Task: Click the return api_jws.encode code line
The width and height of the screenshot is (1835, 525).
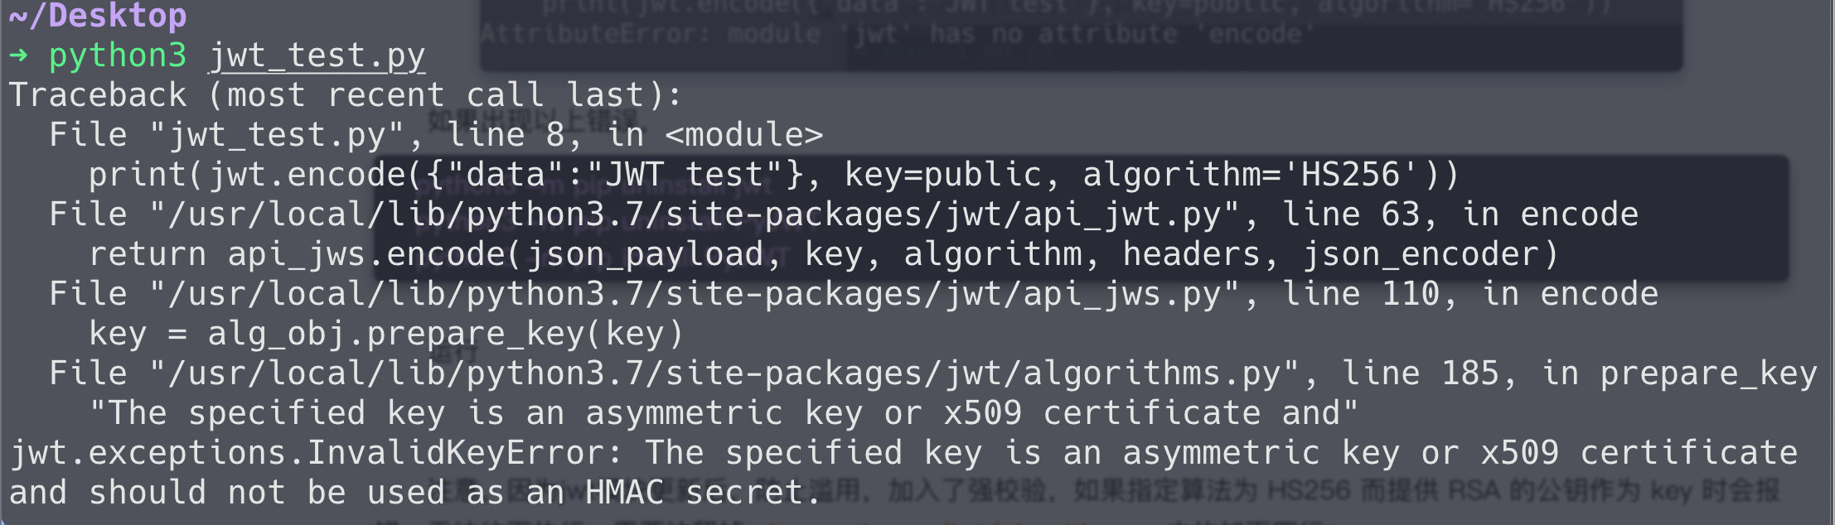Action: coord(823,254)
